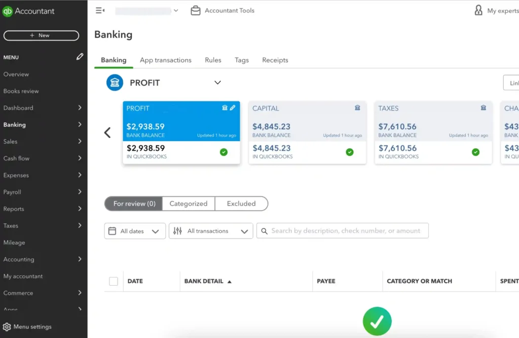Click the bank icon on the PROFIT card
Image resolution: width=519 pixels, height=338 pixels.
click(x=225, y=108)
